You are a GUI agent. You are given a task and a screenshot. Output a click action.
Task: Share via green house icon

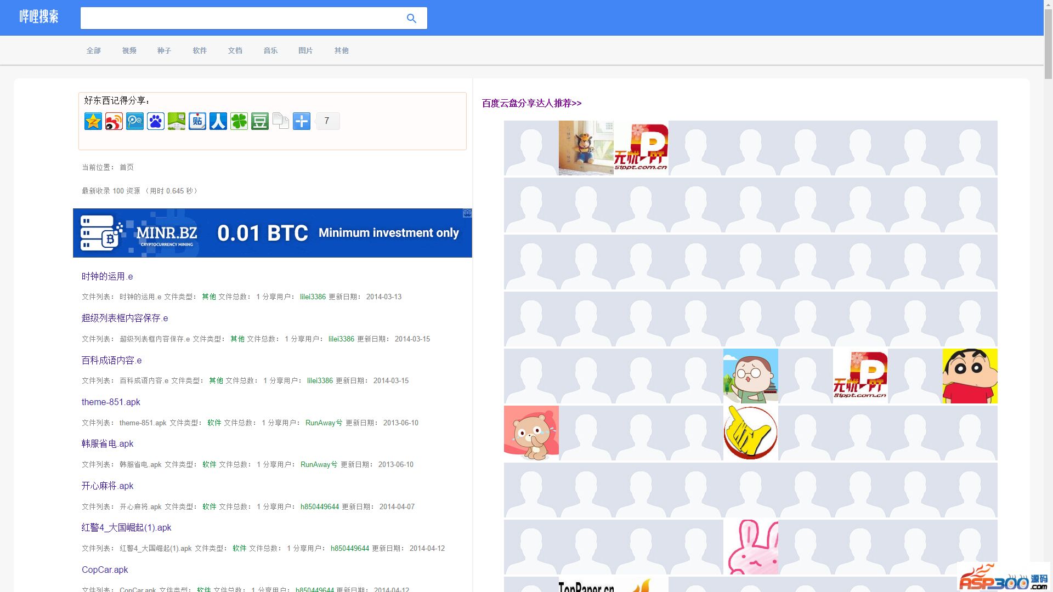[x=177, y=121]
